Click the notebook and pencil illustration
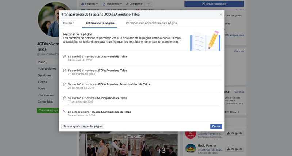Screen dimensions: 292x156 205,40
